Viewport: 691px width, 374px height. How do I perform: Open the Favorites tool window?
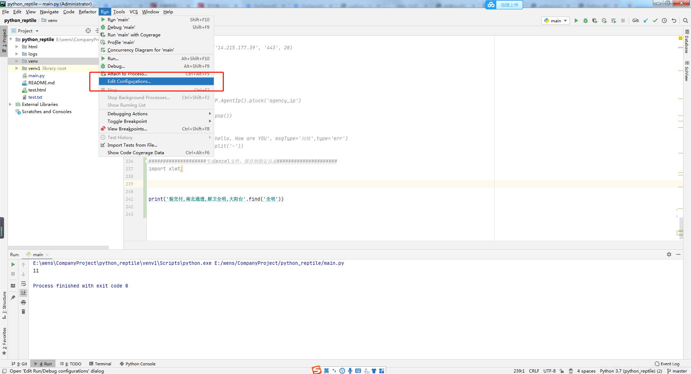coord(4,341)
